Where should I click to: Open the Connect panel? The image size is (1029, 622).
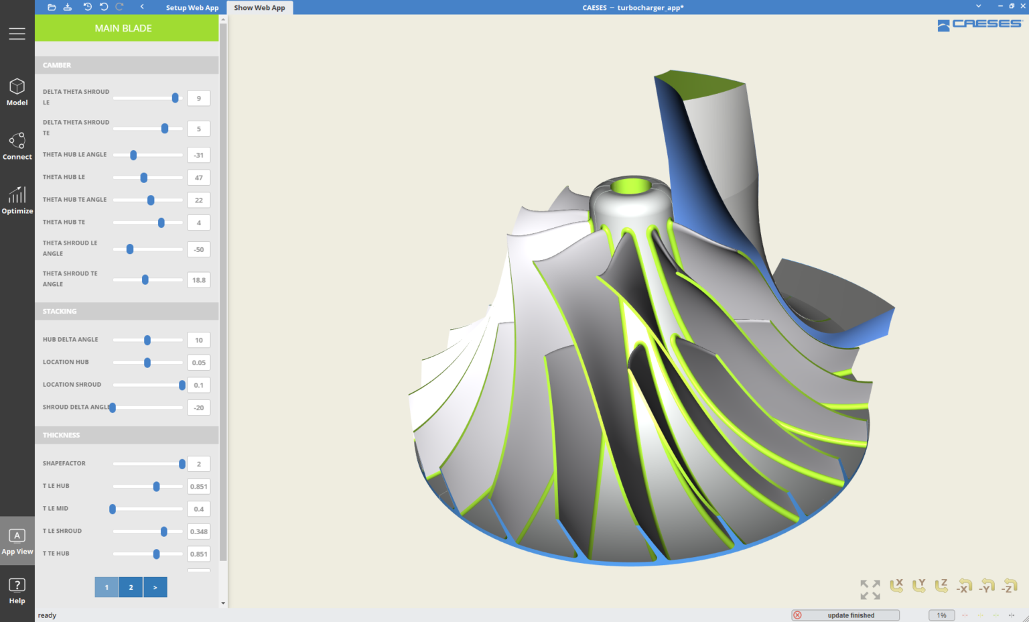[17, 146]
